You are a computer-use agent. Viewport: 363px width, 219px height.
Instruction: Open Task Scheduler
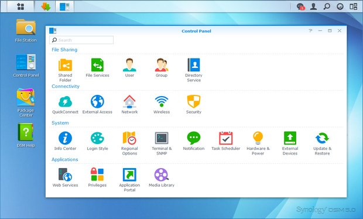(x=226, y=141)
